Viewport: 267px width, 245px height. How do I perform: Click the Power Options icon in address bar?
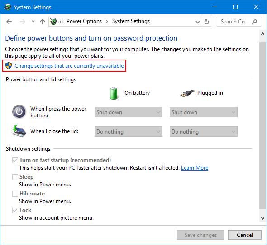tap(53, 22)
